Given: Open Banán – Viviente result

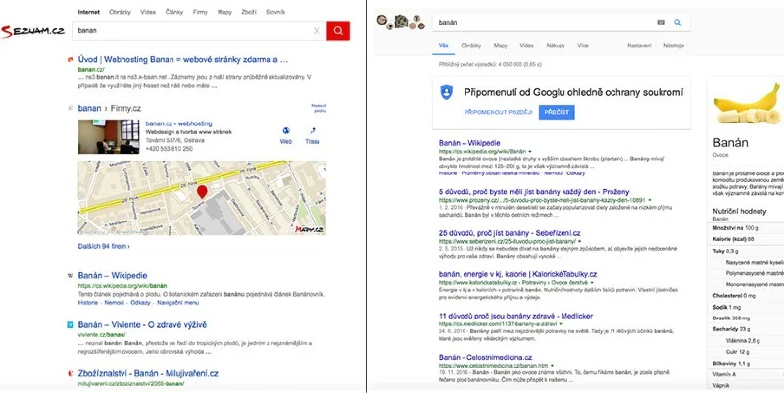Looking at the screenshot, I should 142,325.
